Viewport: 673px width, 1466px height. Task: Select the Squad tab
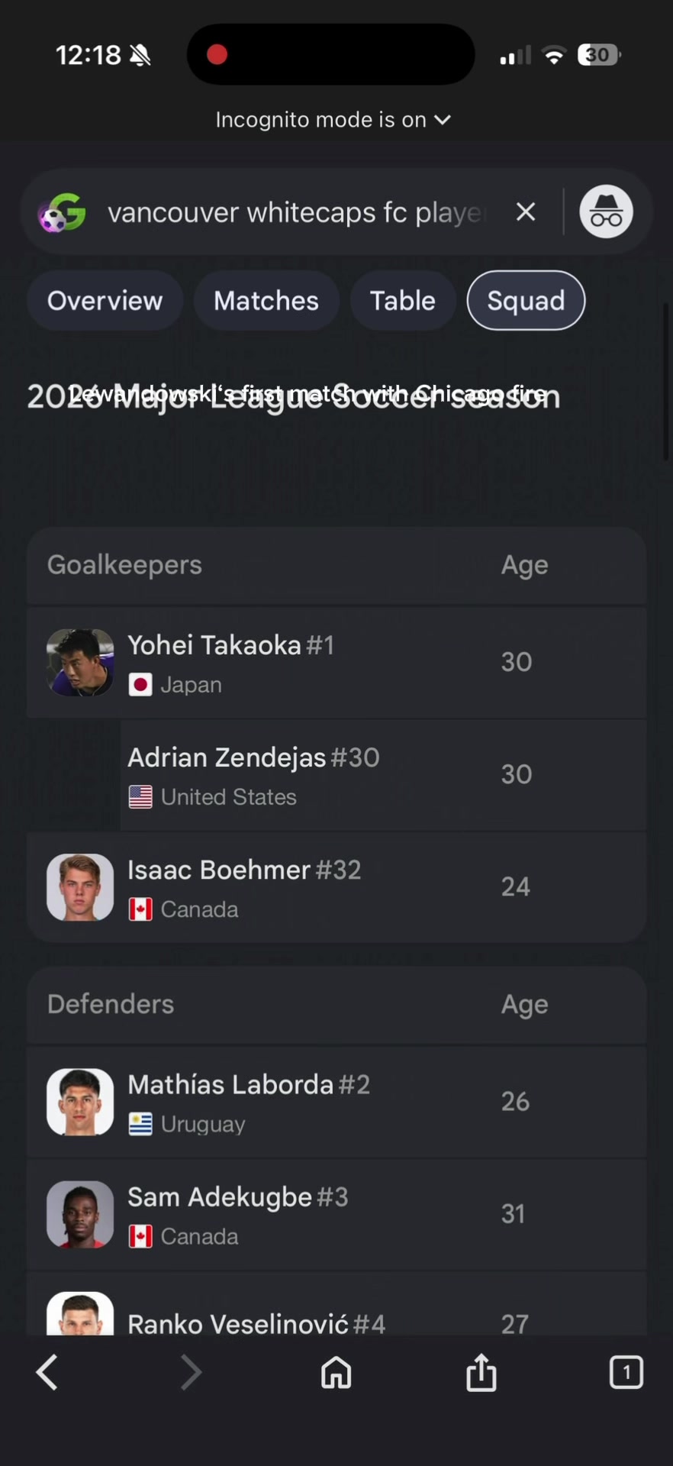click(526, 300)
